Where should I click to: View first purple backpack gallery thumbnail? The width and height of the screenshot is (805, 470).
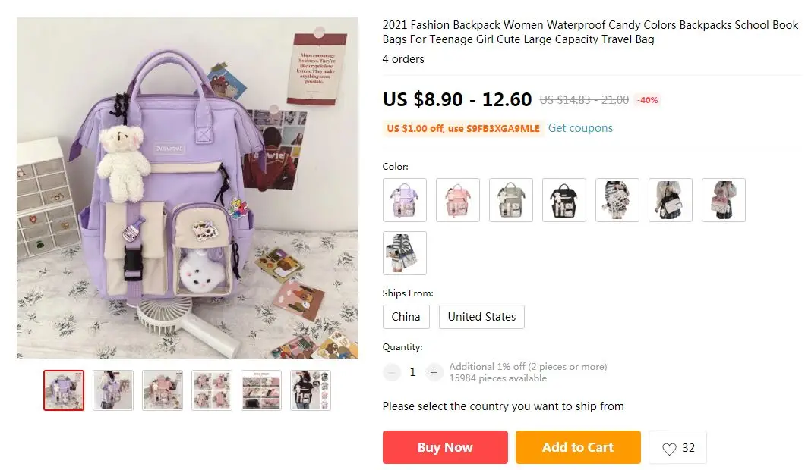pyautogui.click(x=64, y=390)
